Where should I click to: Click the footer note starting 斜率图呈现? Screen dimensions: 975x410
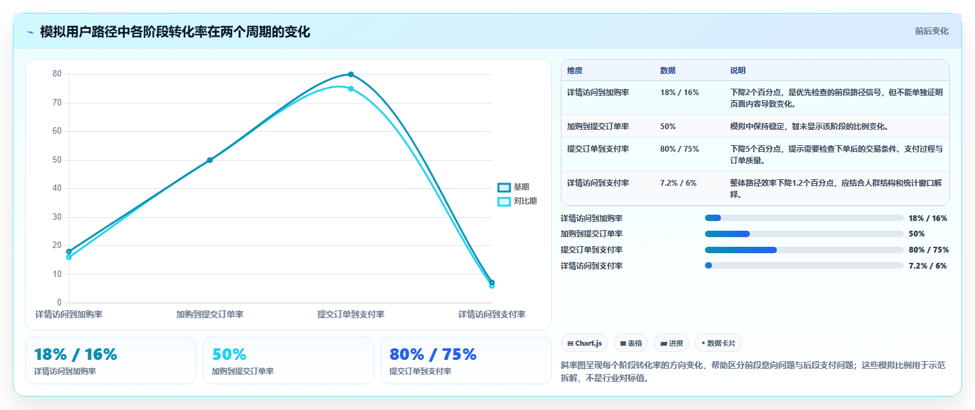pos(753,371)
